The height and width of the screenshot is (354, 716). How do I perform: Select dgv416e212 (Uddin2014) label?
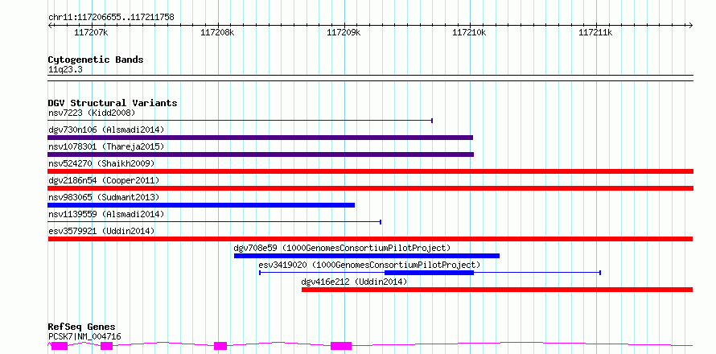(354, 282)
